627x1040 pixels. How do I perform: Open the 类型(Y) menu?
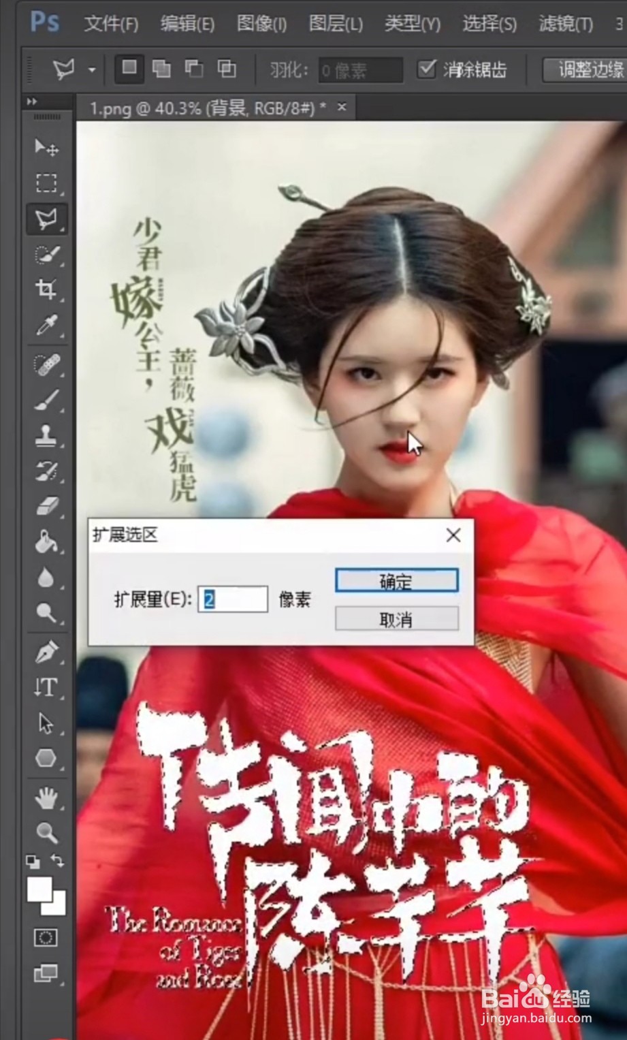tap(412, 24)
